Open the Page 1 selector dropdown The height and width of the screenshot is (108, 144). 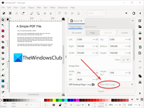point(80,105)
